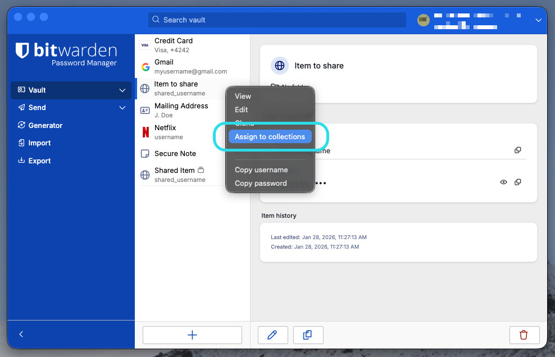Open Generator from the sidebar
The image size is (555, 357).
coord(46,125)
